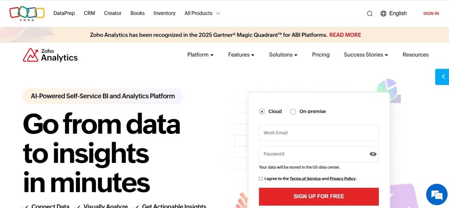The height and width of the screenshot is (208, 449).
Task: Open the Resources menu item
Action: 415,55
